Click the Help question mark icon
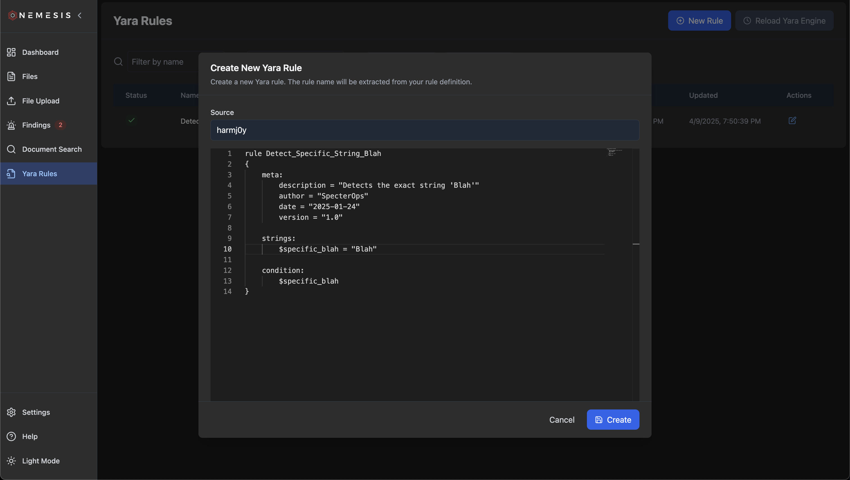Viewport: 850px width, 480px height. coord(11,436)
